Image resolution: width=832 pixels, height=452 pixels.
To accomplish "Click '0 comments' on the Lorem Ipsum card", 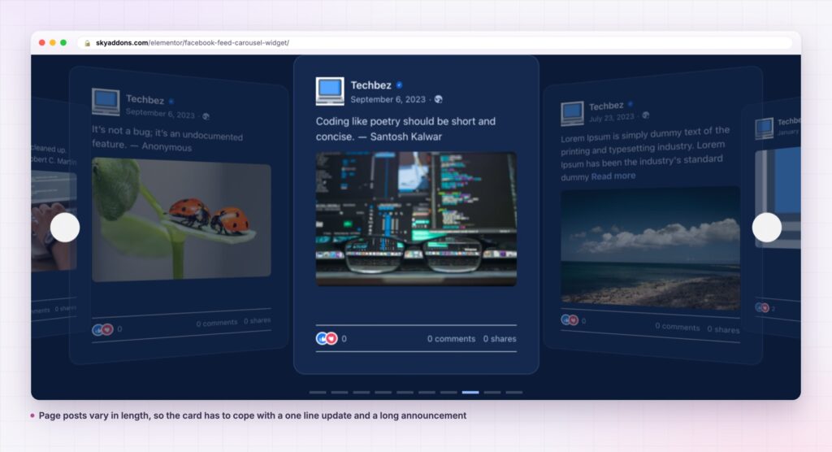I will coord(677,327).
